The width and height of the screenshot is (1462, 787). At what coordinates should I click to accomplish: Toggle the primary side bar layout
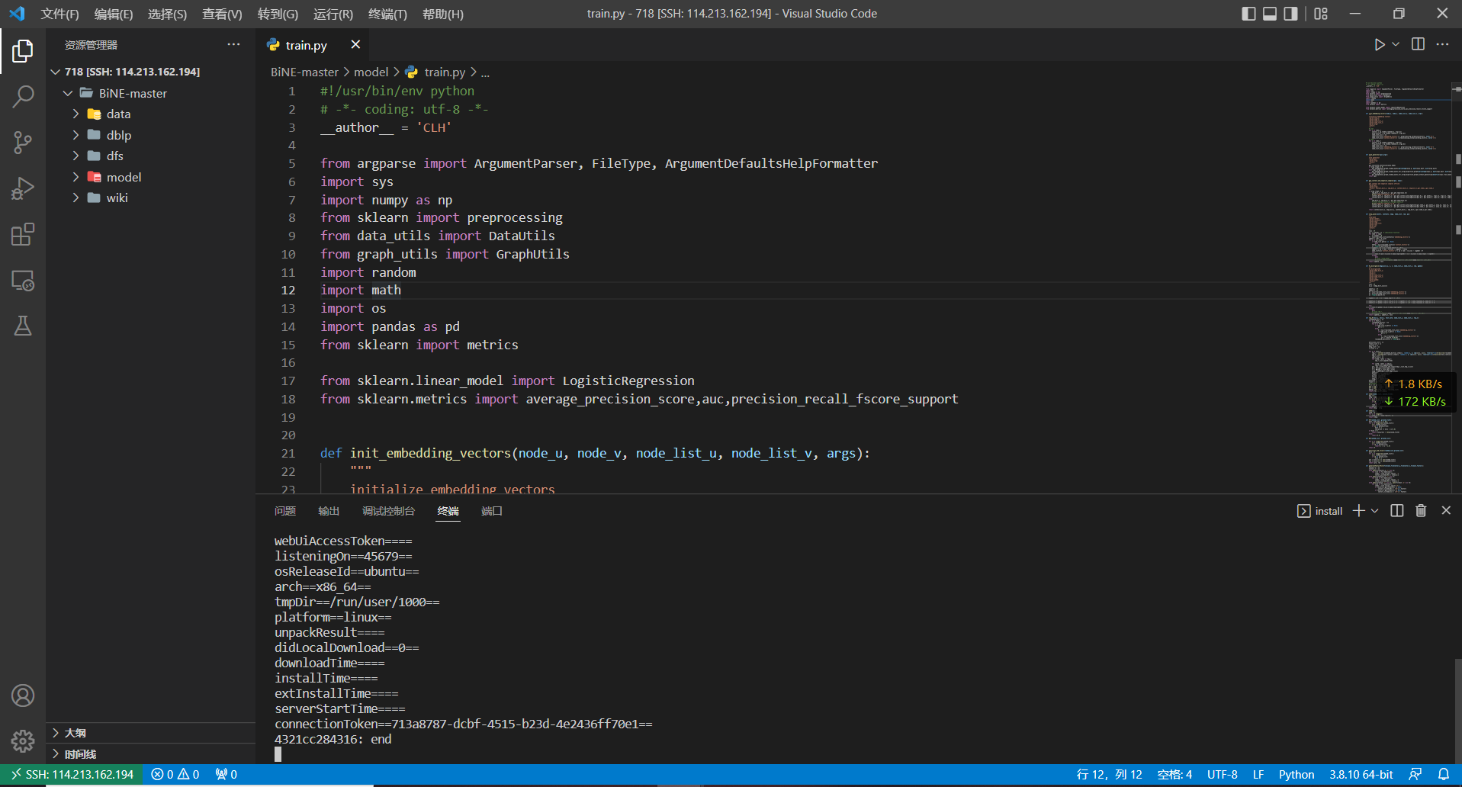coord(1248,14)
